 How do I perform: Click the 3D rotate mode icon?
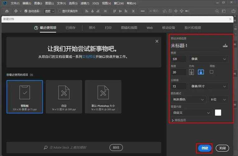tap(164, 11)
